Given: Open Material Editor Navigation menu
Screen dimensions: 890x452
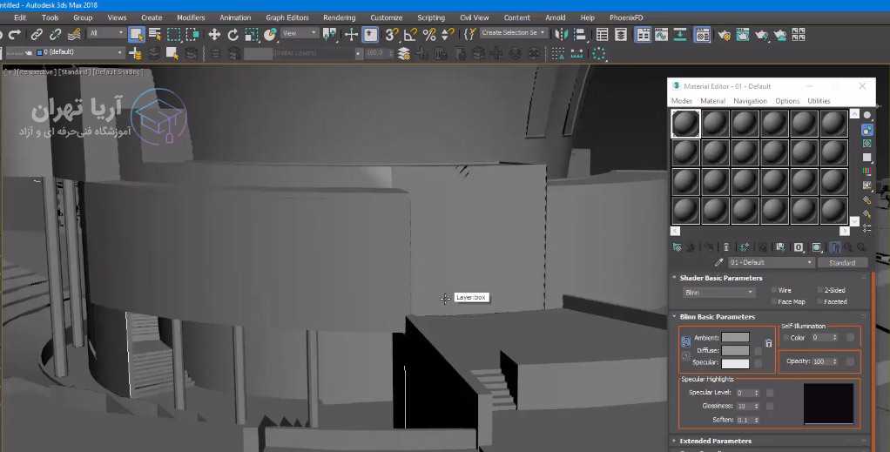Looking at the screenshot, I should [750, 100].
